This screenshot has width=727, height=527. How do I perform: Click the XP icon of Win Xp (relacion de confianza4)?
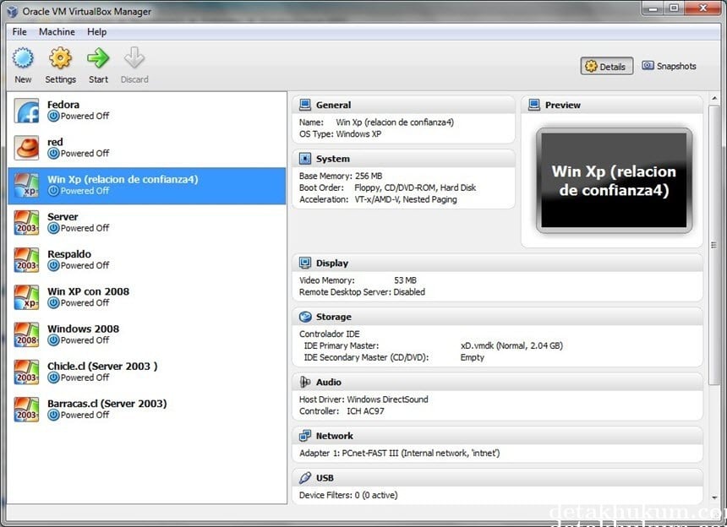tap(26, 185)
